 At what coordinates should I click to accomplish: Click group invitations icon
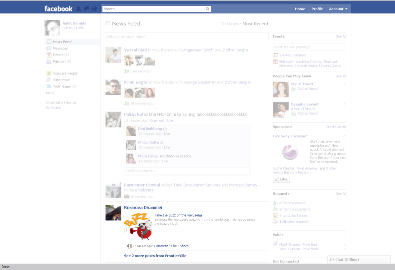coord(275,215)
